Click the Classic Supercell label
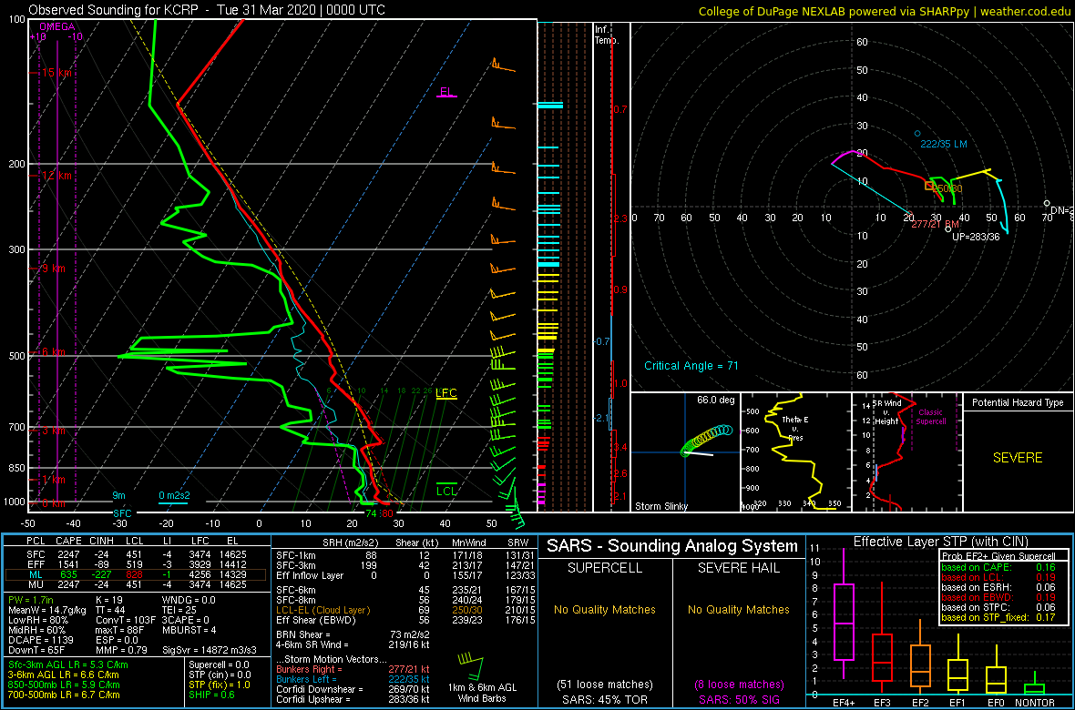 pyautogui.click(x=932, y=418)
